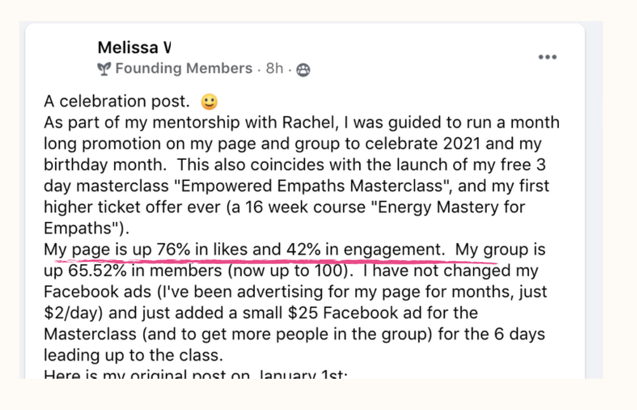The width and height of the screenshot is (637, 410).
Task: Click the group audience privacy icon
Action: 303,70
